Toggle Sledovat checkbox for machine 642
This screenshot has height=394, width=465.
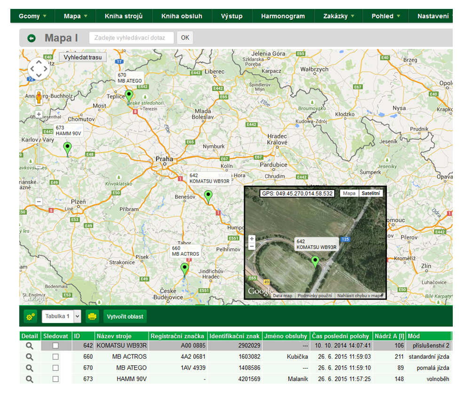[x=55, y=346]
